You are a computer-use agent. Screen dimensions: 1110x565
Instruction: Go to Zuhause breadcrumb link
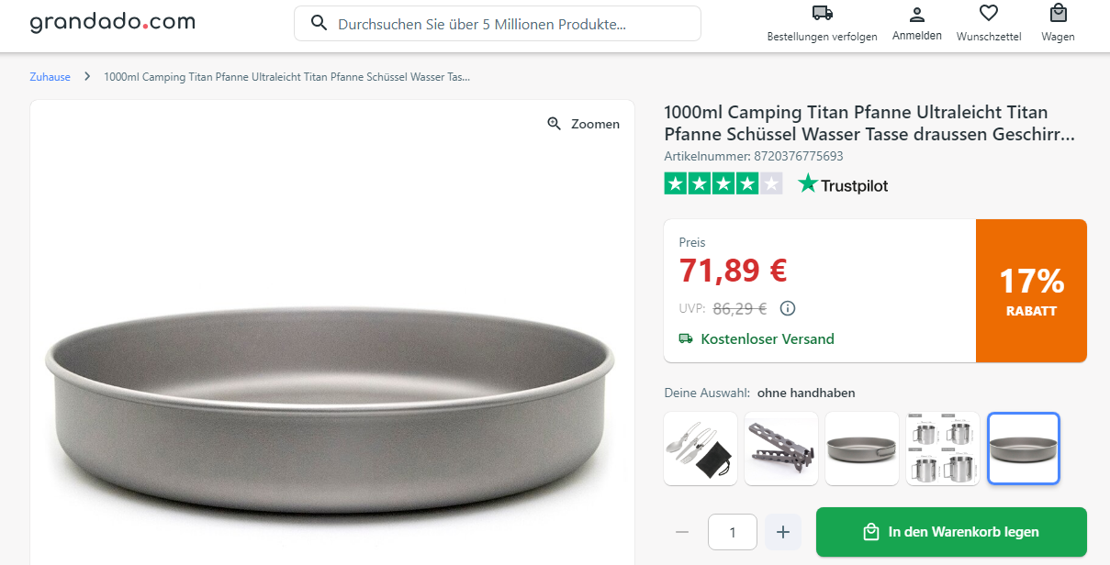pos(50,77)
